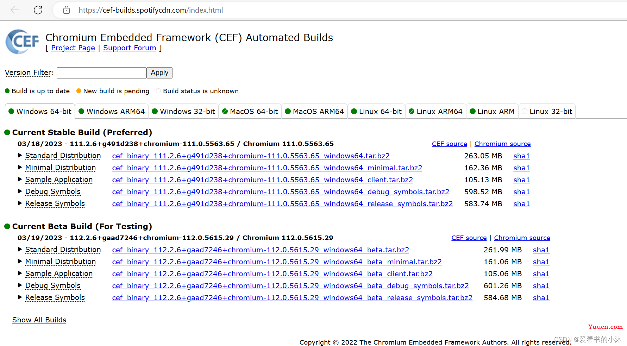Expand stable Standard Distribution triangle
627x346 pixels.
point(20,155)
